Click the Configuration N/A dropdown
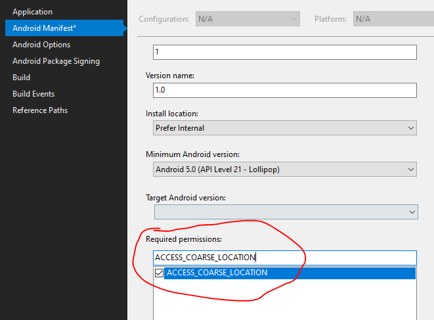 [248, 19]
